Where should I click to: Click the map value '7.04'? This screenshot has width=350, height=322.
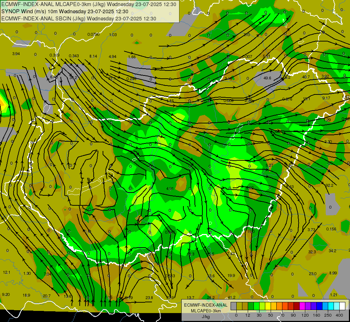47,274
